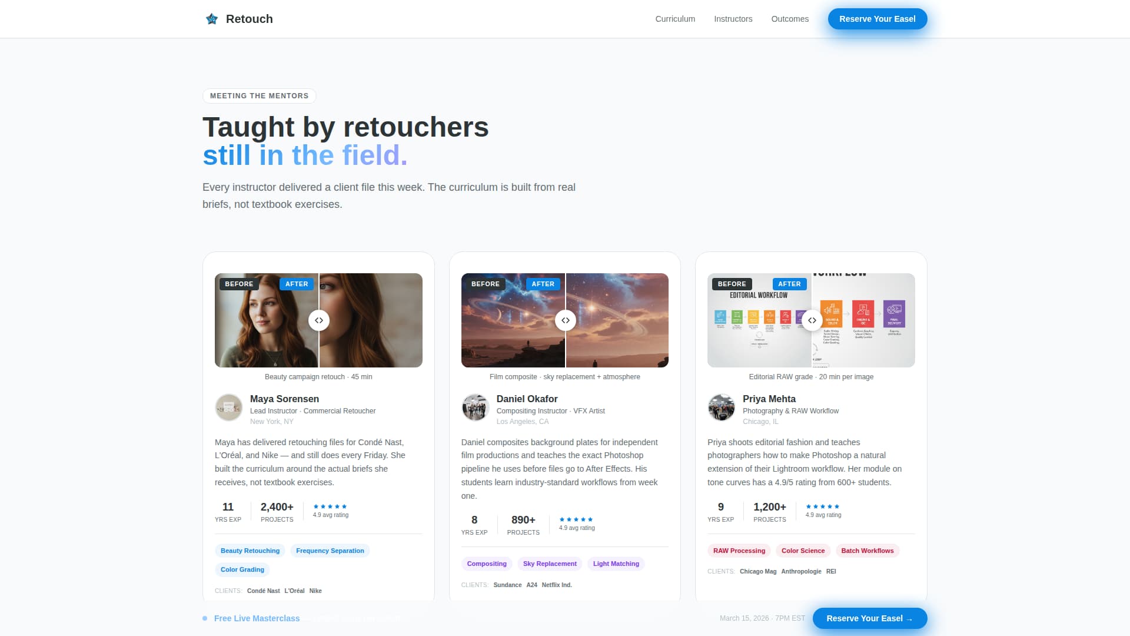Click Daniel Okafor's star rating

576,519
